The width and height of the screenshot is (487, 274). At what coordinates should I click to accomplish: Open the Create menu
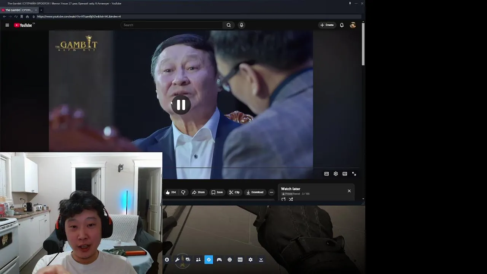[x=327, y=25]
